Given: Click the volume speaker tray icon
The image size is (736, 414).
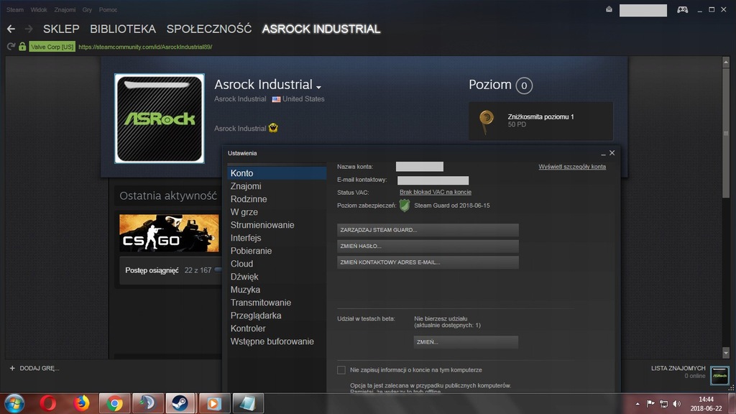Looking at the screenshot, I should click(676, 404).
